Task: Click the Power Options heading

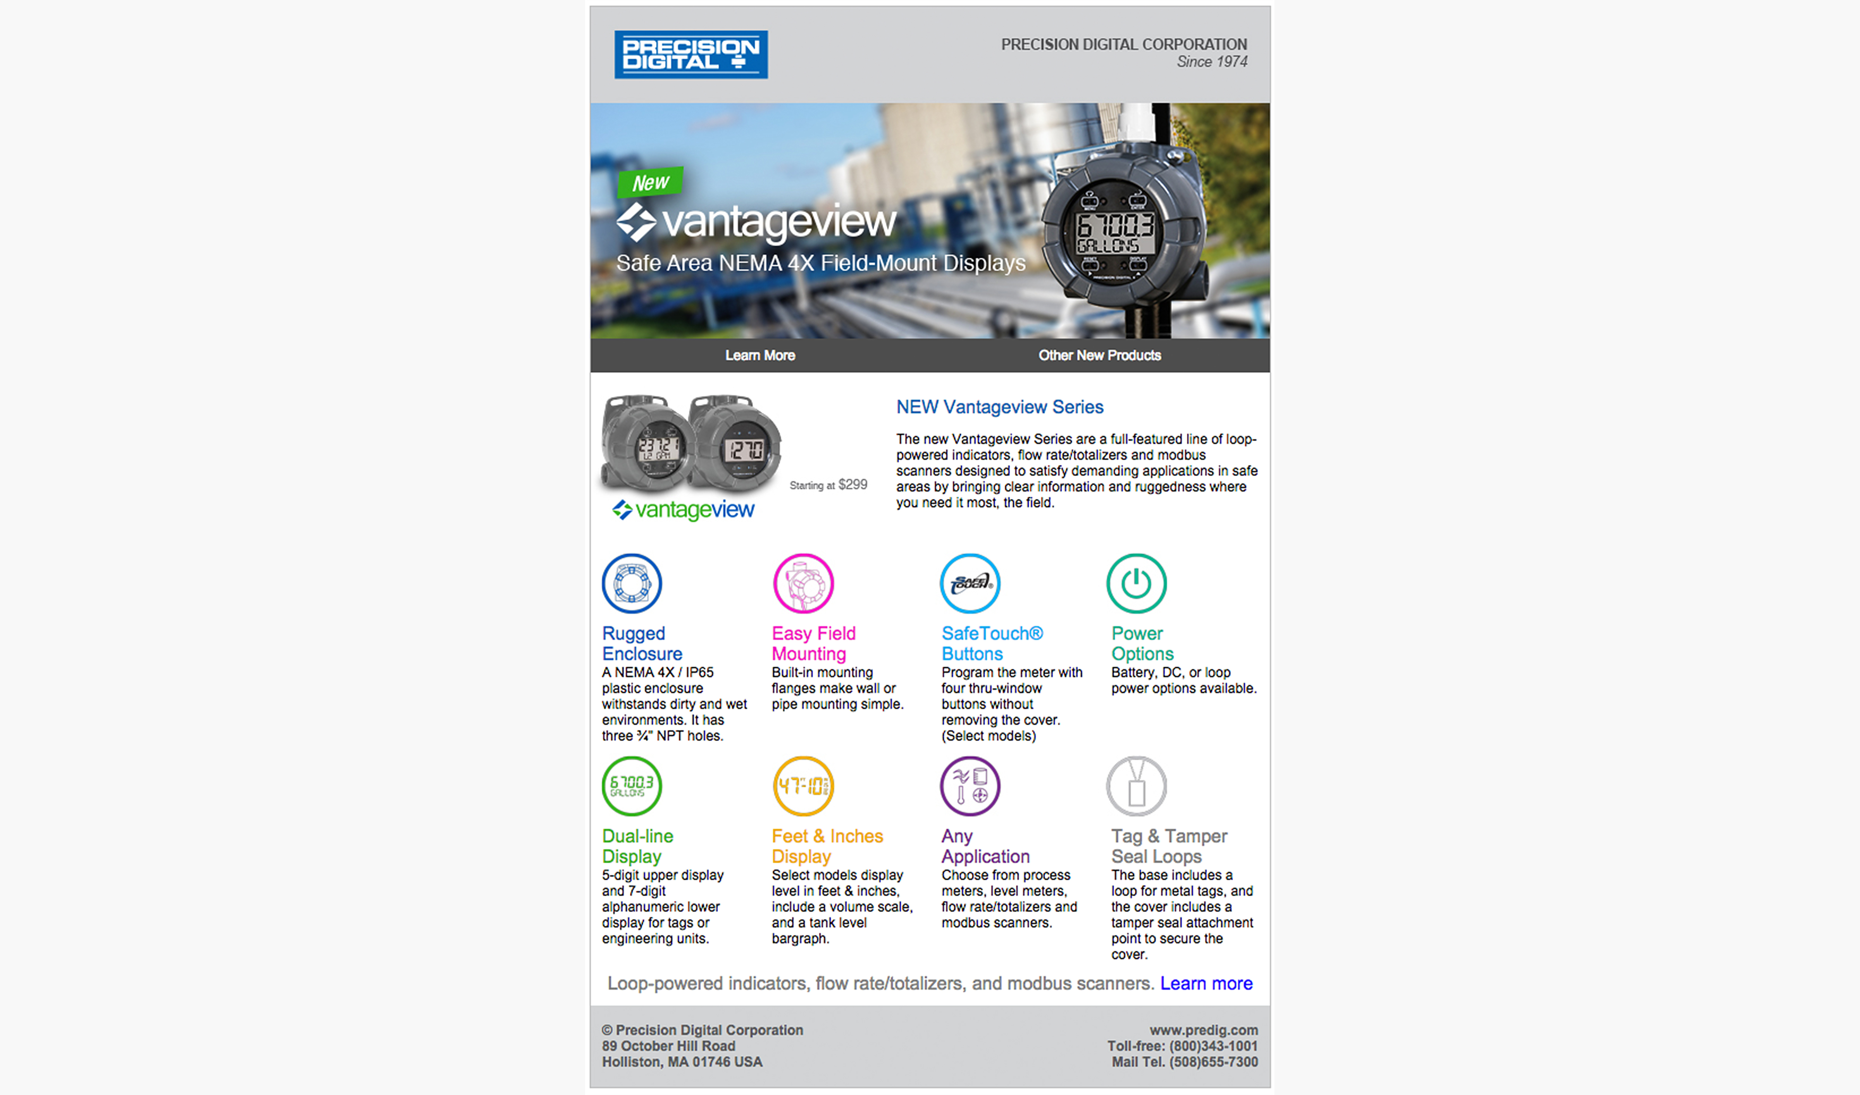Action: (1142, 643)
